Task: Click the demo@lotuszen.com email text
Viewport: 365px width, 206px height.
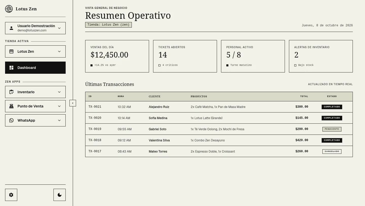Action: 32,30
